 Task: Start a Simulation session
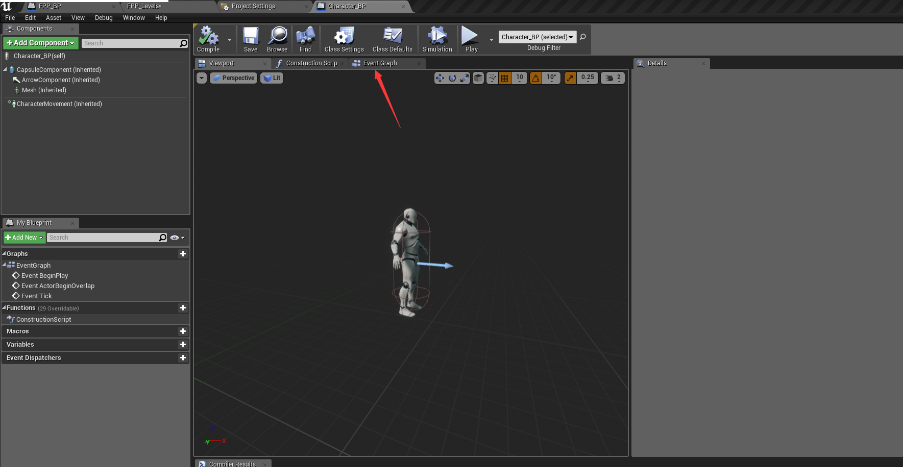pyautogui.click(x=437, y=39)
